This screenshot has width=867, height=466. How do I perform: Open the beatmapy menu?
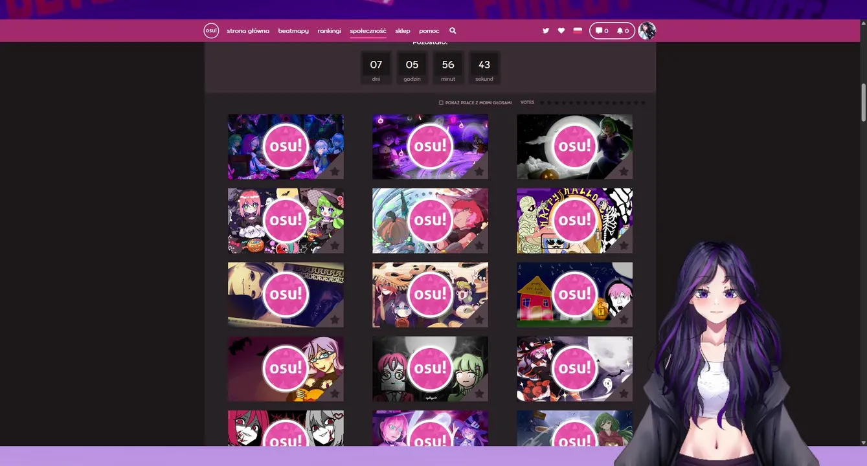[x=293, y=30]
